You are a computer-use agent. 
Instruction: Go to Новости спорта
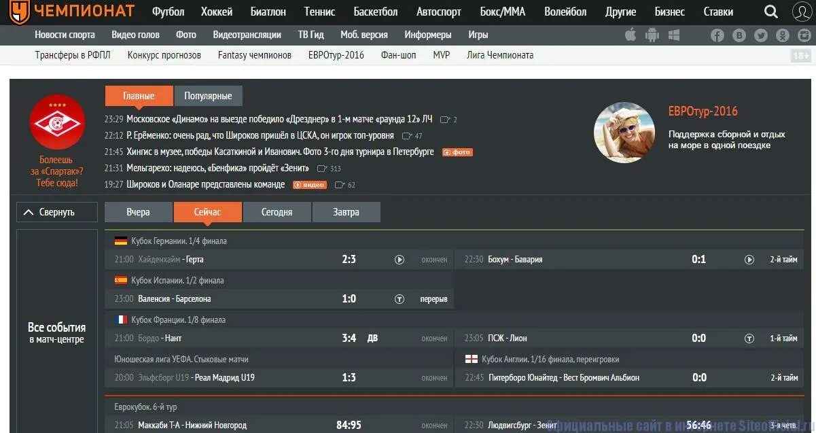pos(65,35)
